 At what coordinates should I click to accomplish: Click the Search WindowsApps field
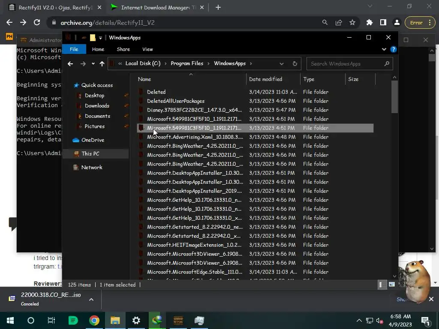pos(349,64)
